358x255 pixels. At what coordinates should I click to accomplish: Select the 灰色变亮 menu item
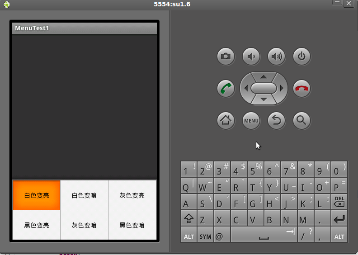[132, 195]
